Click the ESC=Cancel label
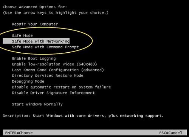The image size is (189, 137). [170, 133]
